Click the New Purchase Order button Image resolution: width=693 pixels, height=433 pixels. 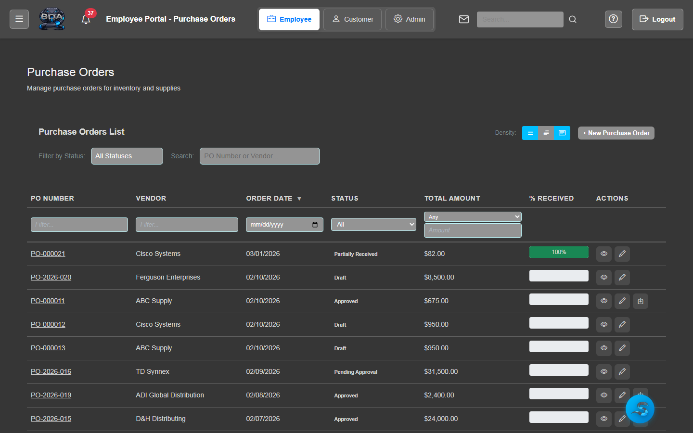tap(616, 133)
